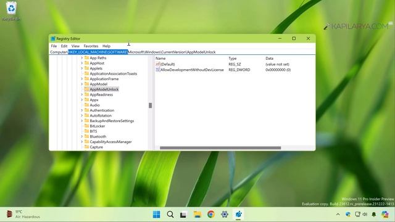Click the 0x00000000 (0) data cell
The image size is (395, 222).
[x=278, y=70]
